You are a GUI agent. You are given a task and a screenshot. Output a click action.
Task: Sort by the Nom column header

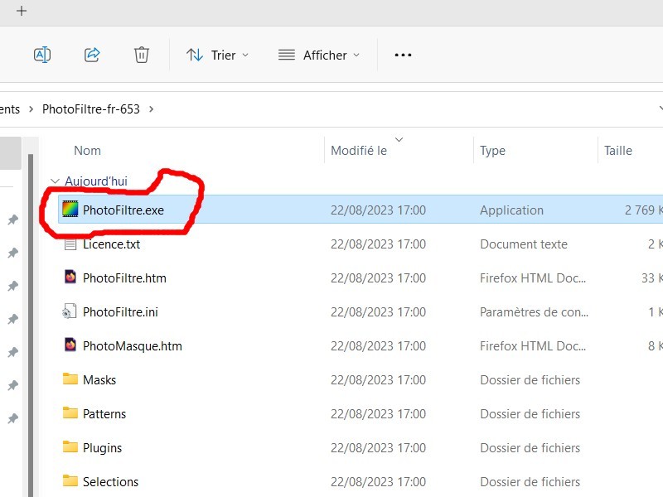point(87,151)
